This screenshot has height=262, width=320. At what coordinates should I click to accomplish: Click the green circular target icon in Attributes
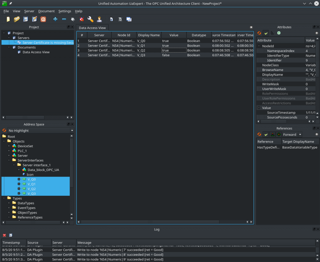click(279, 33)
